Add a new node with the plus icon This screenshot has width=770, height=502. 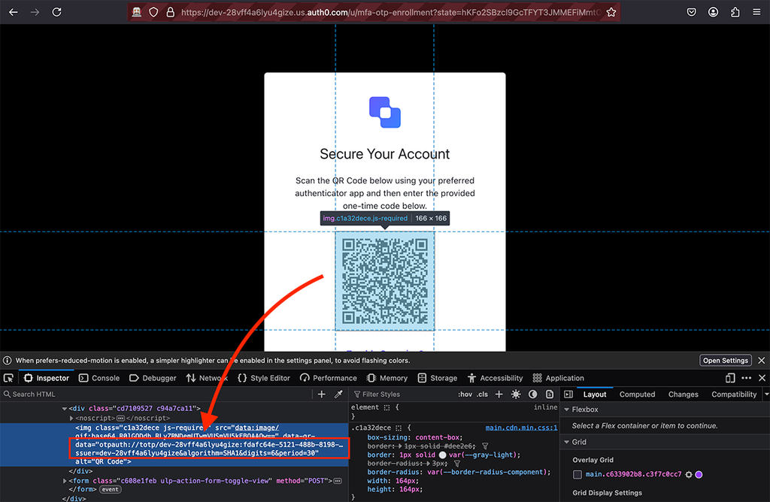click(322, 394)
